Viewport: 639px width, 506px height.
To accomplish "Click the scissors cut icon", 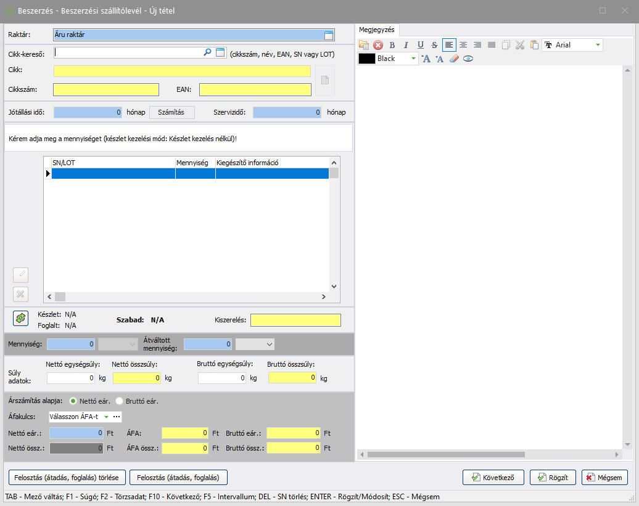I will point(520,45).
